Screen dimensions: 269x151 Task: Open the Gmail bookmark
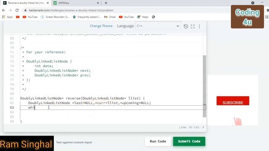tap(110, 17)
